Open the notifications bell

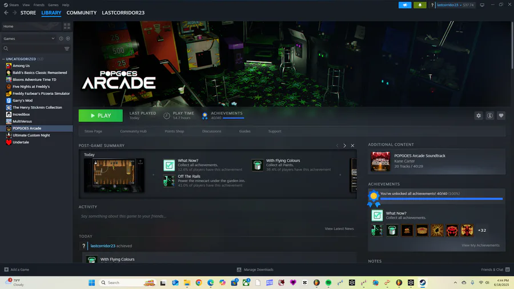pos(420,5)
